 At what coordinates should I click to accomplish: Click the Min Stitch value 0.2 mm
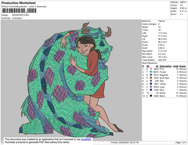(162, 54)
